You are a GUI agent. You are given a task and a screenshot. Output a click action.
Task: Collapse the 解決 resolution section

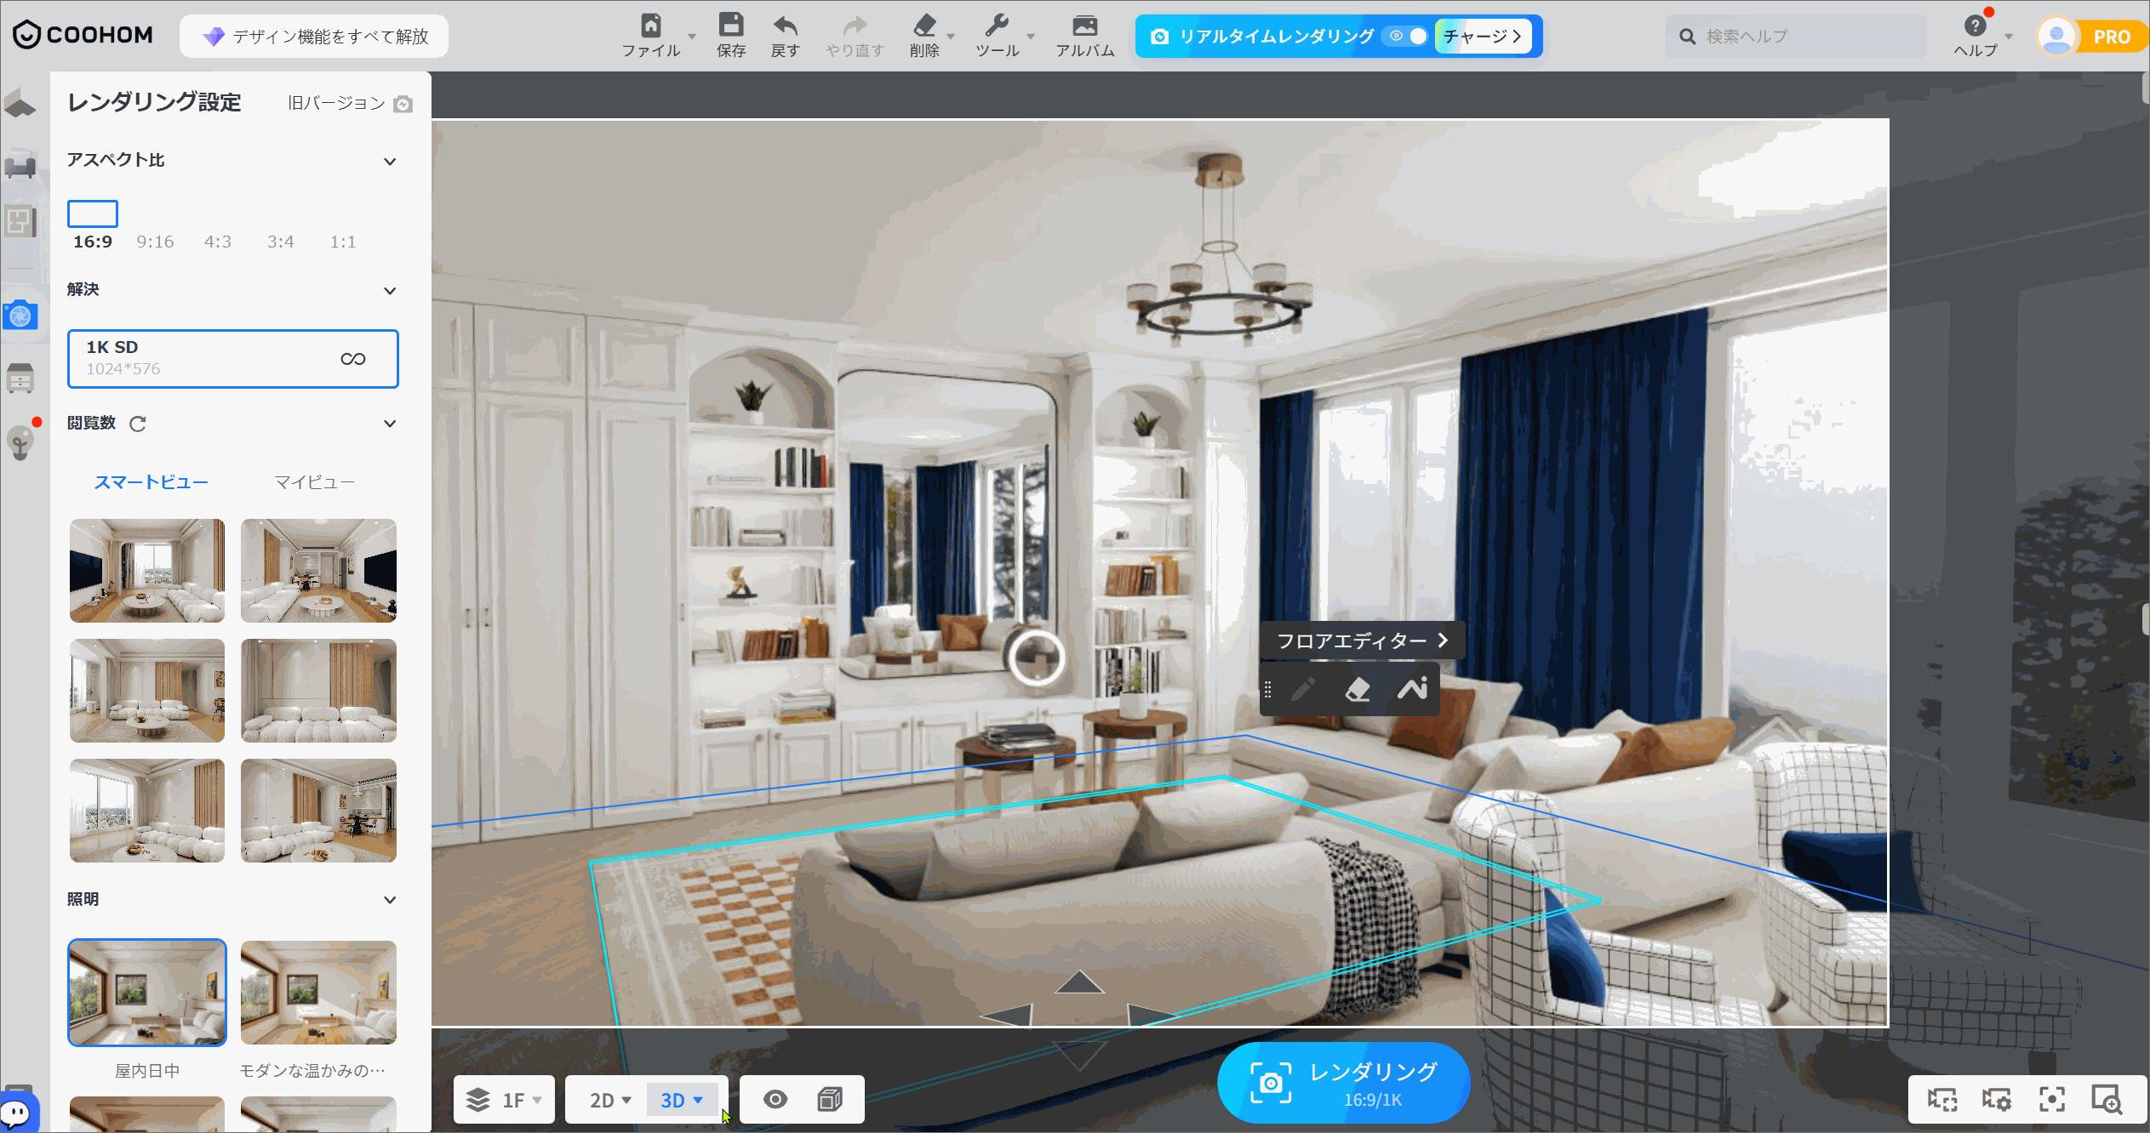tap(390, 290)
